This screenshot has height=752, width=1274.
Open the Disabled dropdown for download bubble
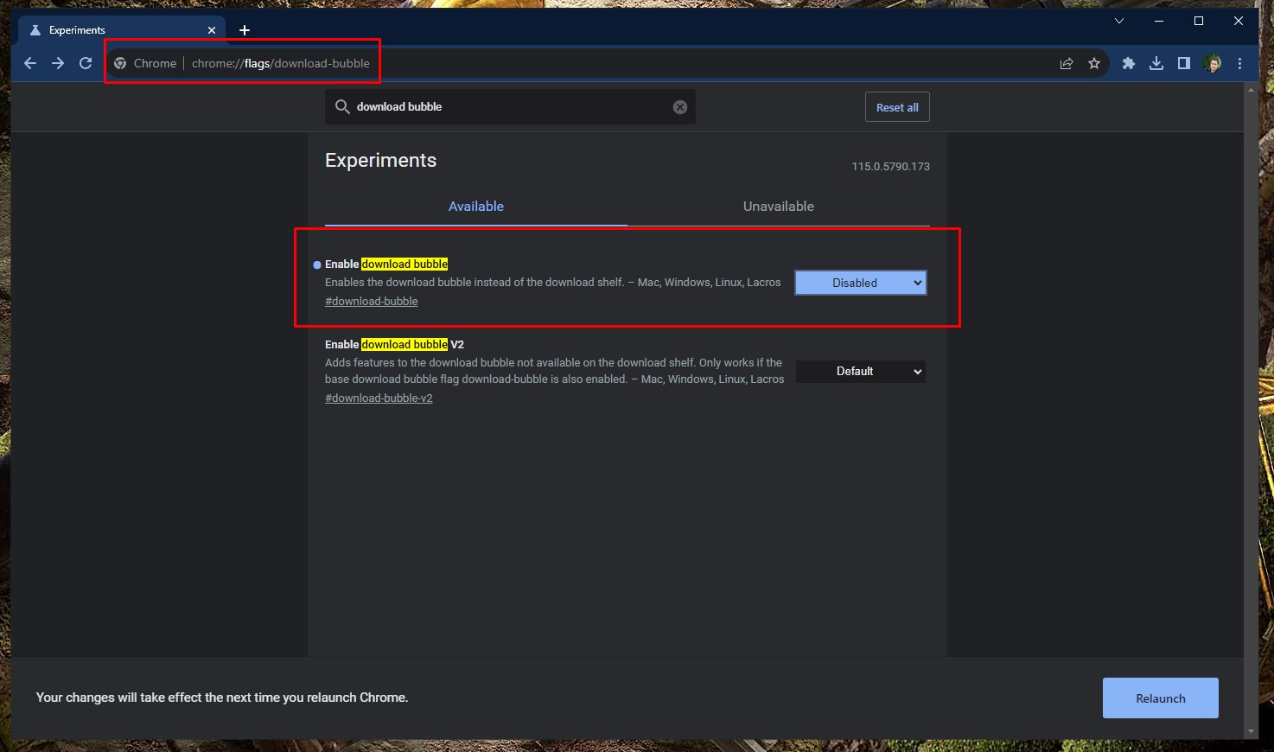(x=861, y=283)
